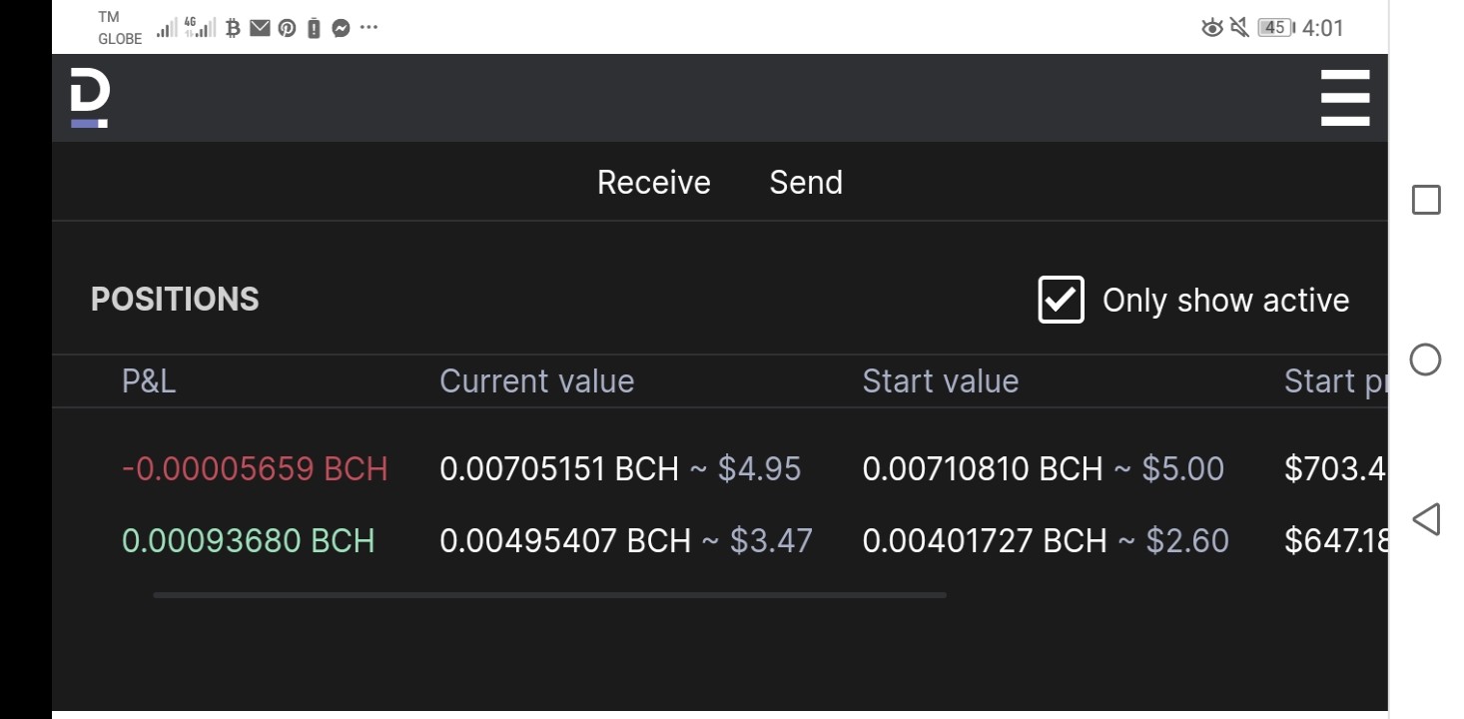Viewport: 1464px width, 719px height.
Task: Tap the Bitcoin notification icon in status bar
Action: (x=233, y=28)
